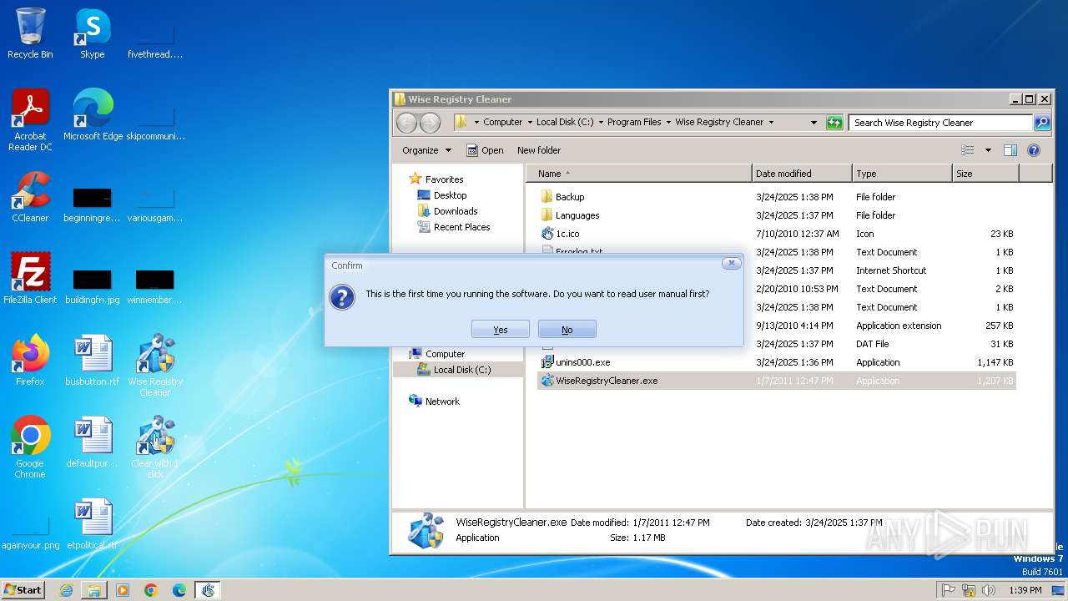Image resolution: width=1068 pixels, height=601 pixels.
Task: Click the Explorer Forward button
Action: 430,123
